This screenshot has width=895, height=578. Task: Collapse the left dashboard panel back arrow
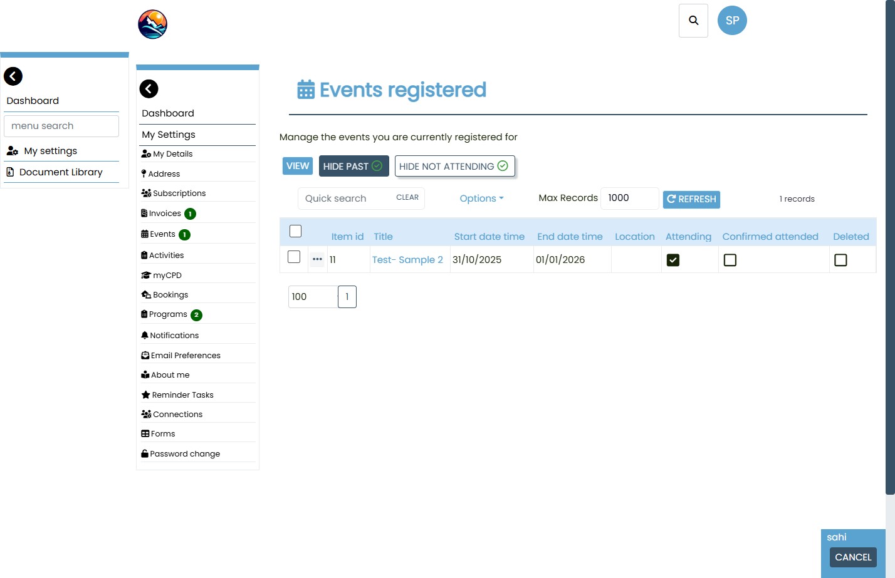13,76
